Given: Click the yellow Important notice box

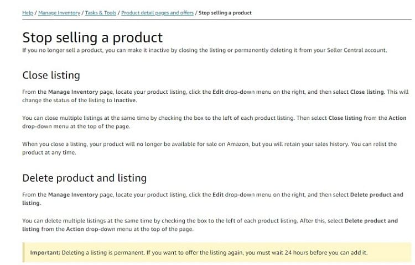Looking at the screenshot, I should coord(217,252).
